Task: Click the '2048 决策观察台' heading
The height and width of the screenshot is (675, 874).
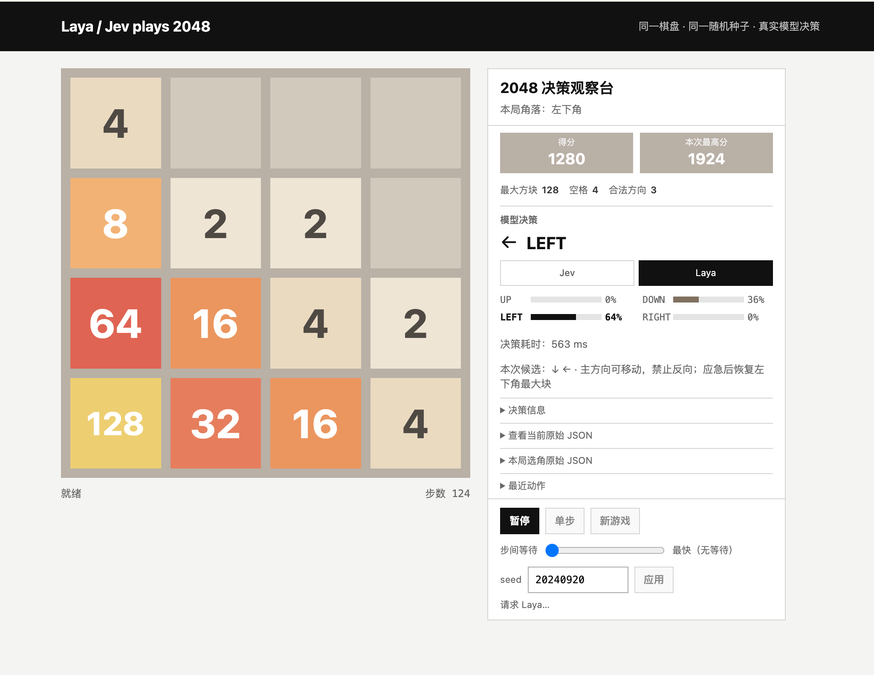Action: coord(557,88)
